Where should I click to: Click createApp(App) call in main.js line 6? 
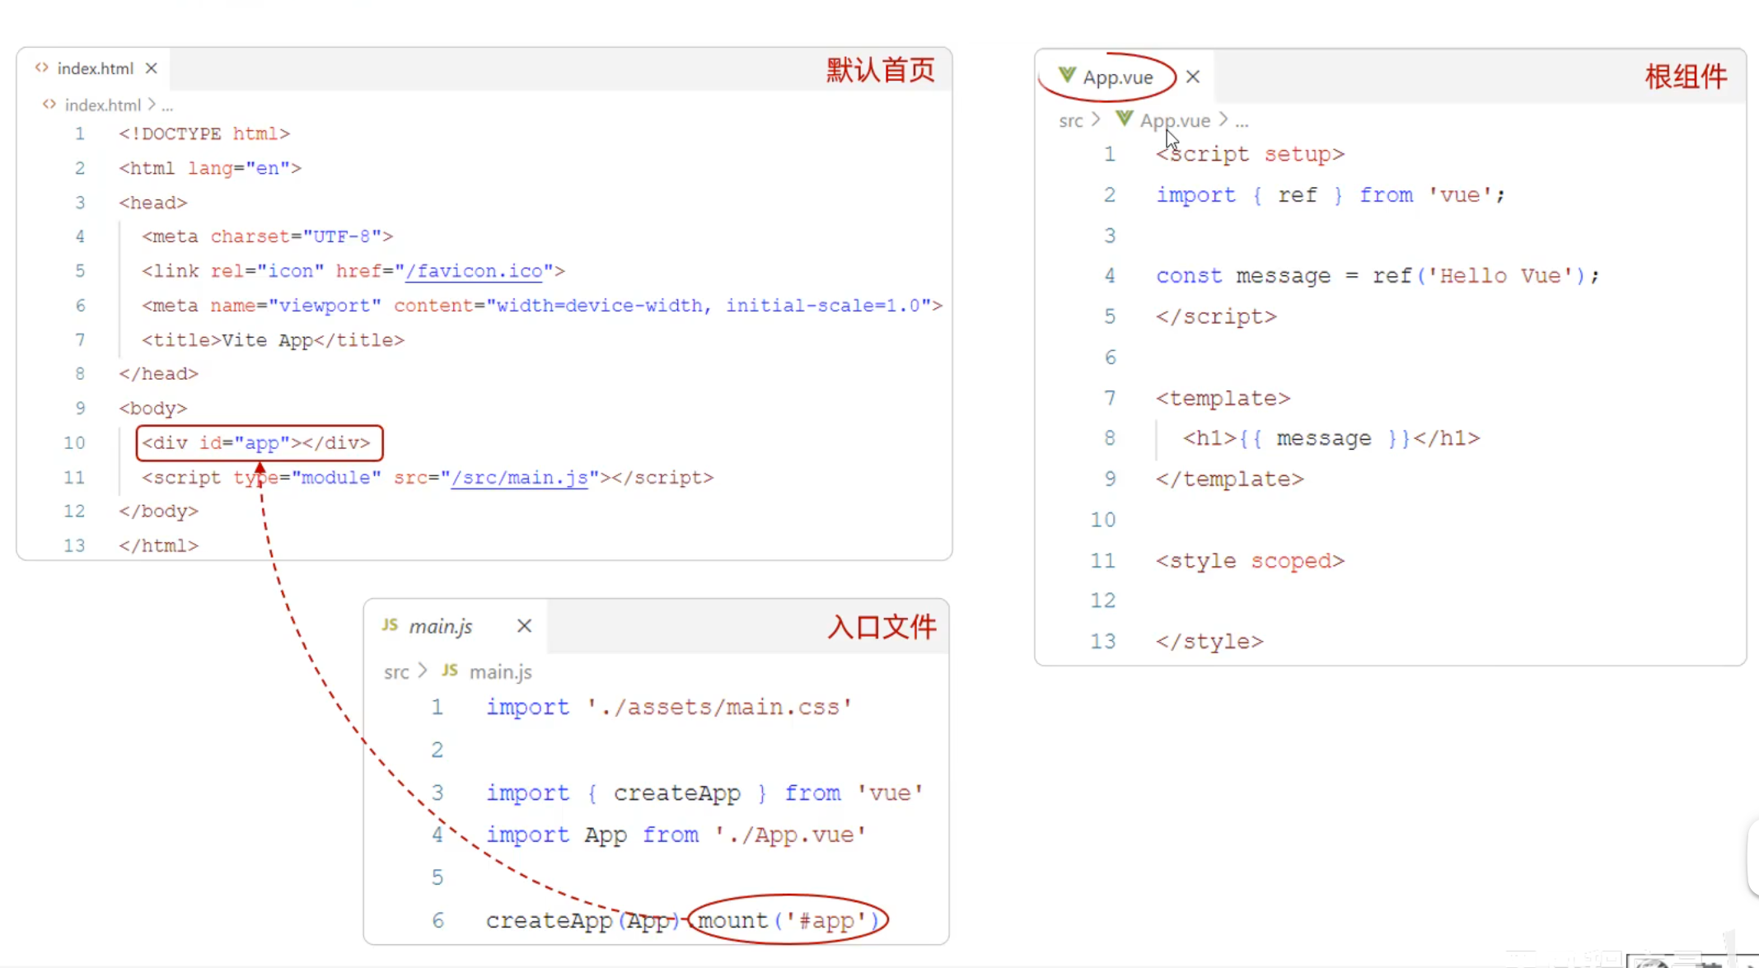pos(582,920)
